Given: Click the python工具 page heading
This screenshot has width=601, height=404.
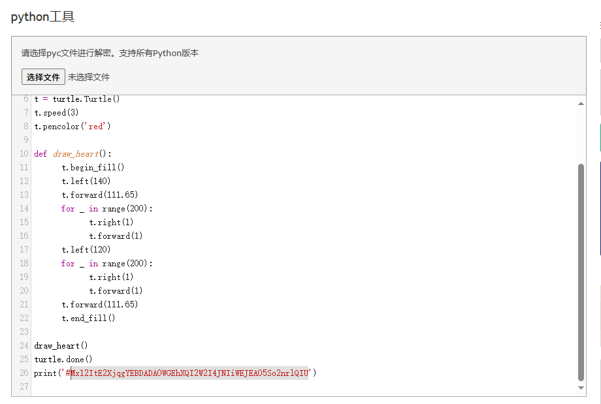Looking at the screenshot, I should coord(42,17).
